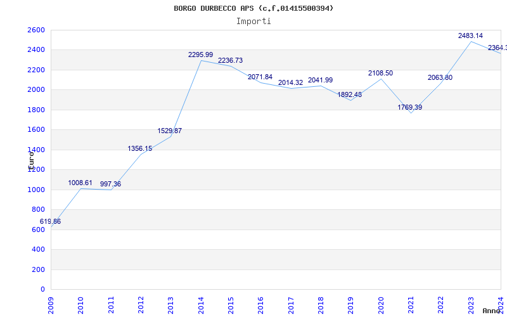
Task: Click the 2011 x-axis year label
Action: click(x=111, y=306)
